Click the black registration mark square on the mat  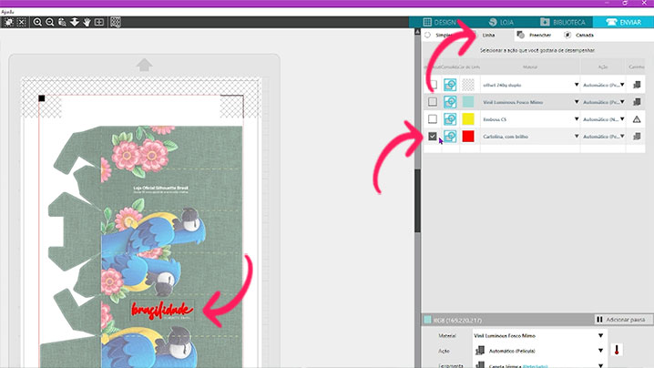[x=42, y=98]
